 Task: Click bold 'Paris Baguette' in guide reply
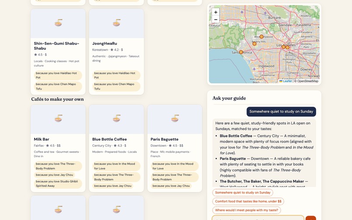[233, 158]
